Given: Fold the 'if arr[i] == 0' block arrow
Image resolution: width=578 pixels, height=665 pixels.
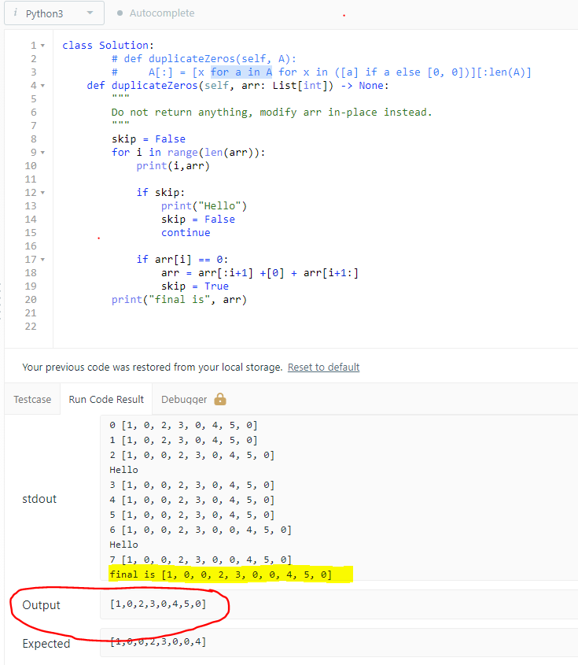Looking at the screenshot, I should 42,260.
